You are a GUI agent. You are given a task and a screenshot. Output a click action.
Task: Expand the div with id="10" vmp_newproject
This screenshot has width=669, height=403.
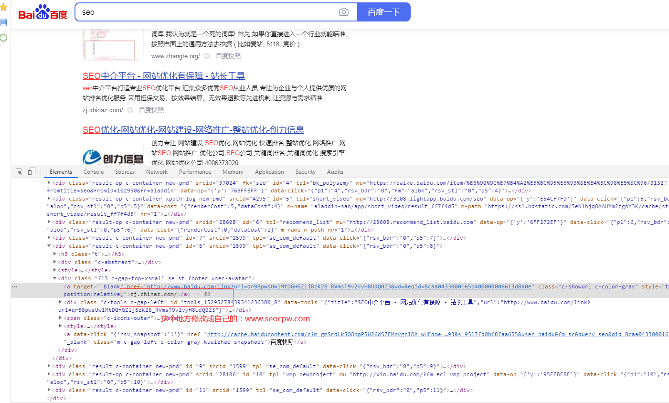(49, 374)
